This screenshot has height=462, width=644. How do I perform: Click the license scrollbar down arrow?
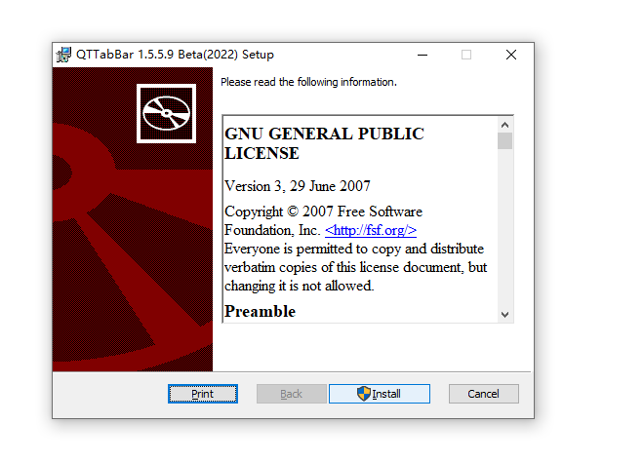505,314
